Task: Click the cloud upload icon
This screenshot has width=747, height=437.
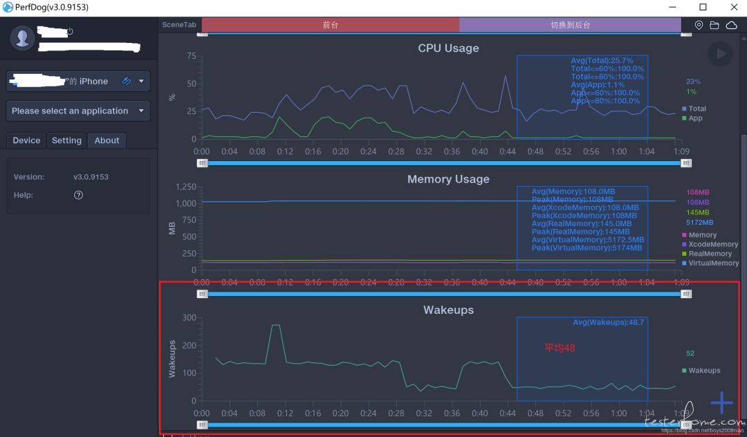Action: 731,25
